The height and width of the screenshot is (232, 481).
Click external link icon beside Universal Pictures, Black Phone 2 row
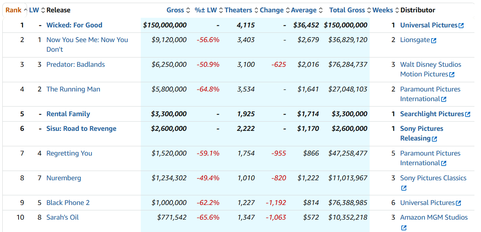(x=458, y=203)
